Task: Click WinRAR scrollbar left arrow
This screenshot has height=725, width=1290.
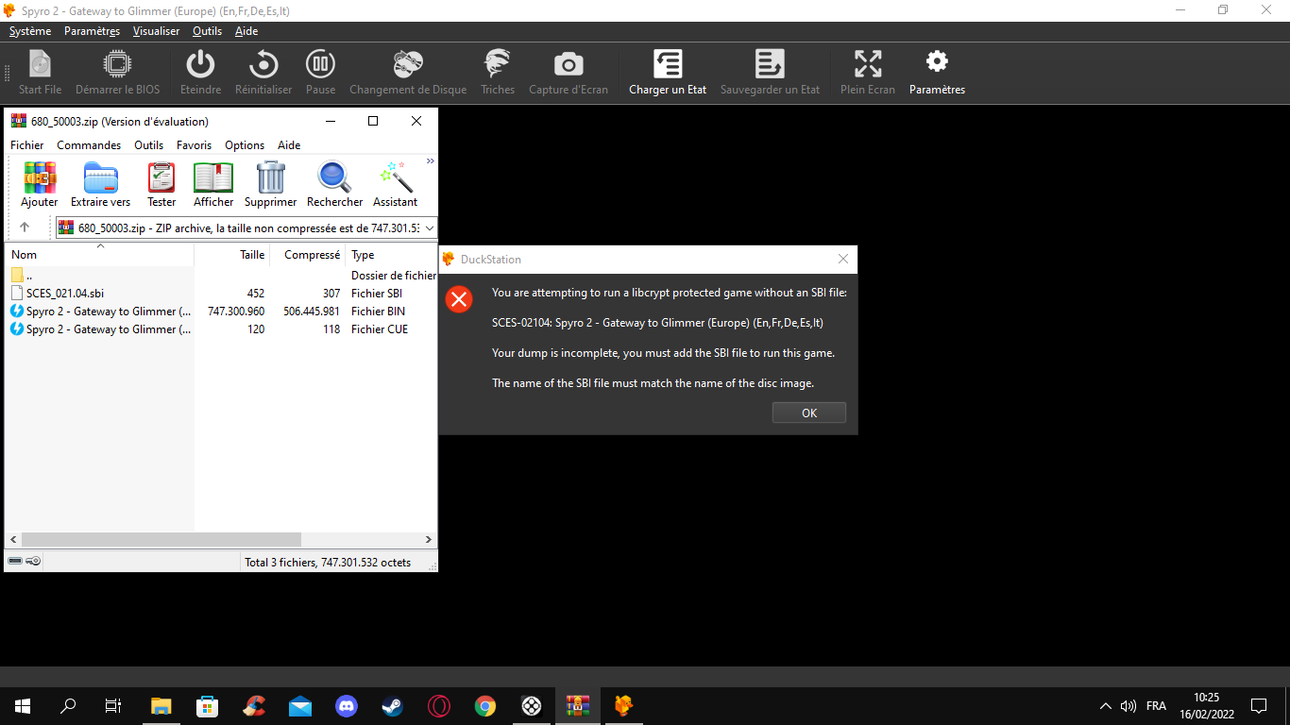Action: 13,539
